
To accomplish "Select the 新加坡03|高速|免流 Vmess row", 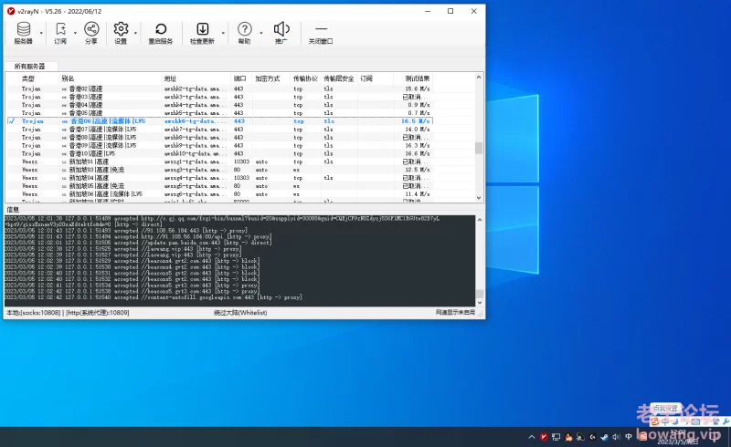I will click(x=219, y=170).
